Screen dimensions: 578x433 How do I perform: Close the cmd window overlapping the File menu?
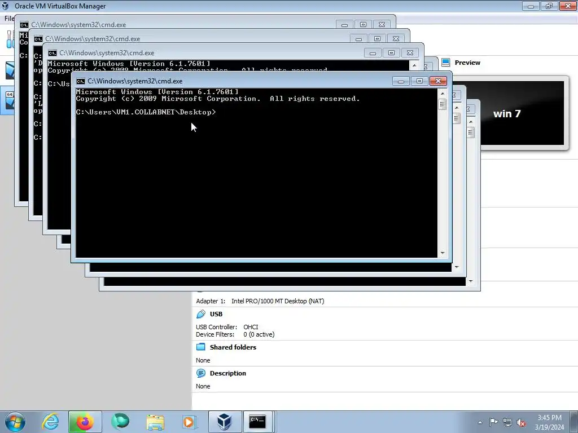382,25
